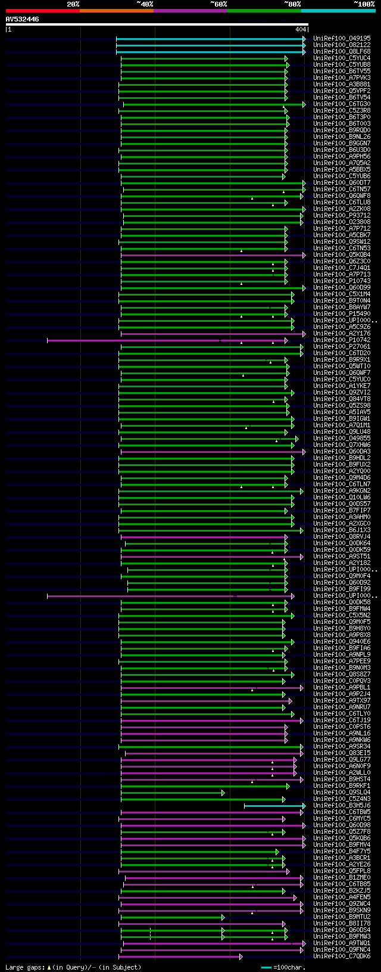Open hit UniRef100_O49195
This screenshot has height=972, width=381.
tap(342, 39)
